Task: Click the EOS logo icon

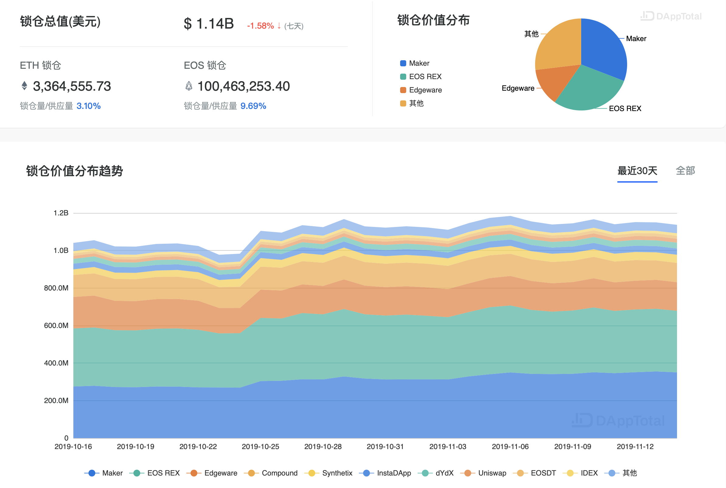Action: coord(189,86)
